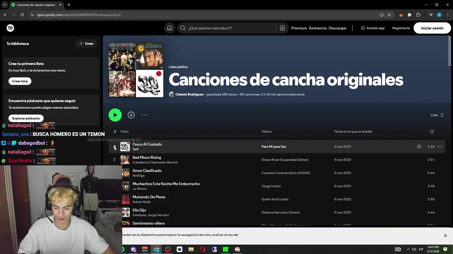Viewport: 453px width, 254px height.
Task: Go to Spotify home via house icon
Action: tap(170, 28)
